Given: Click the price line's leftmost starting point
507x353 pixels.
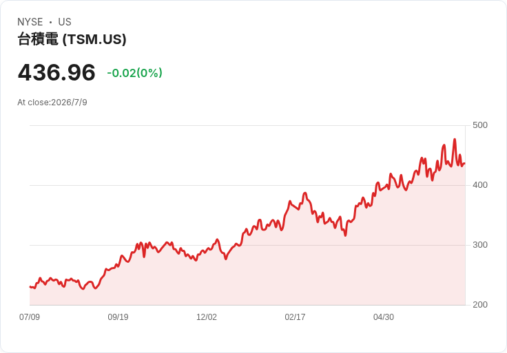Looking at the screenshot, I should coord(30,287).
